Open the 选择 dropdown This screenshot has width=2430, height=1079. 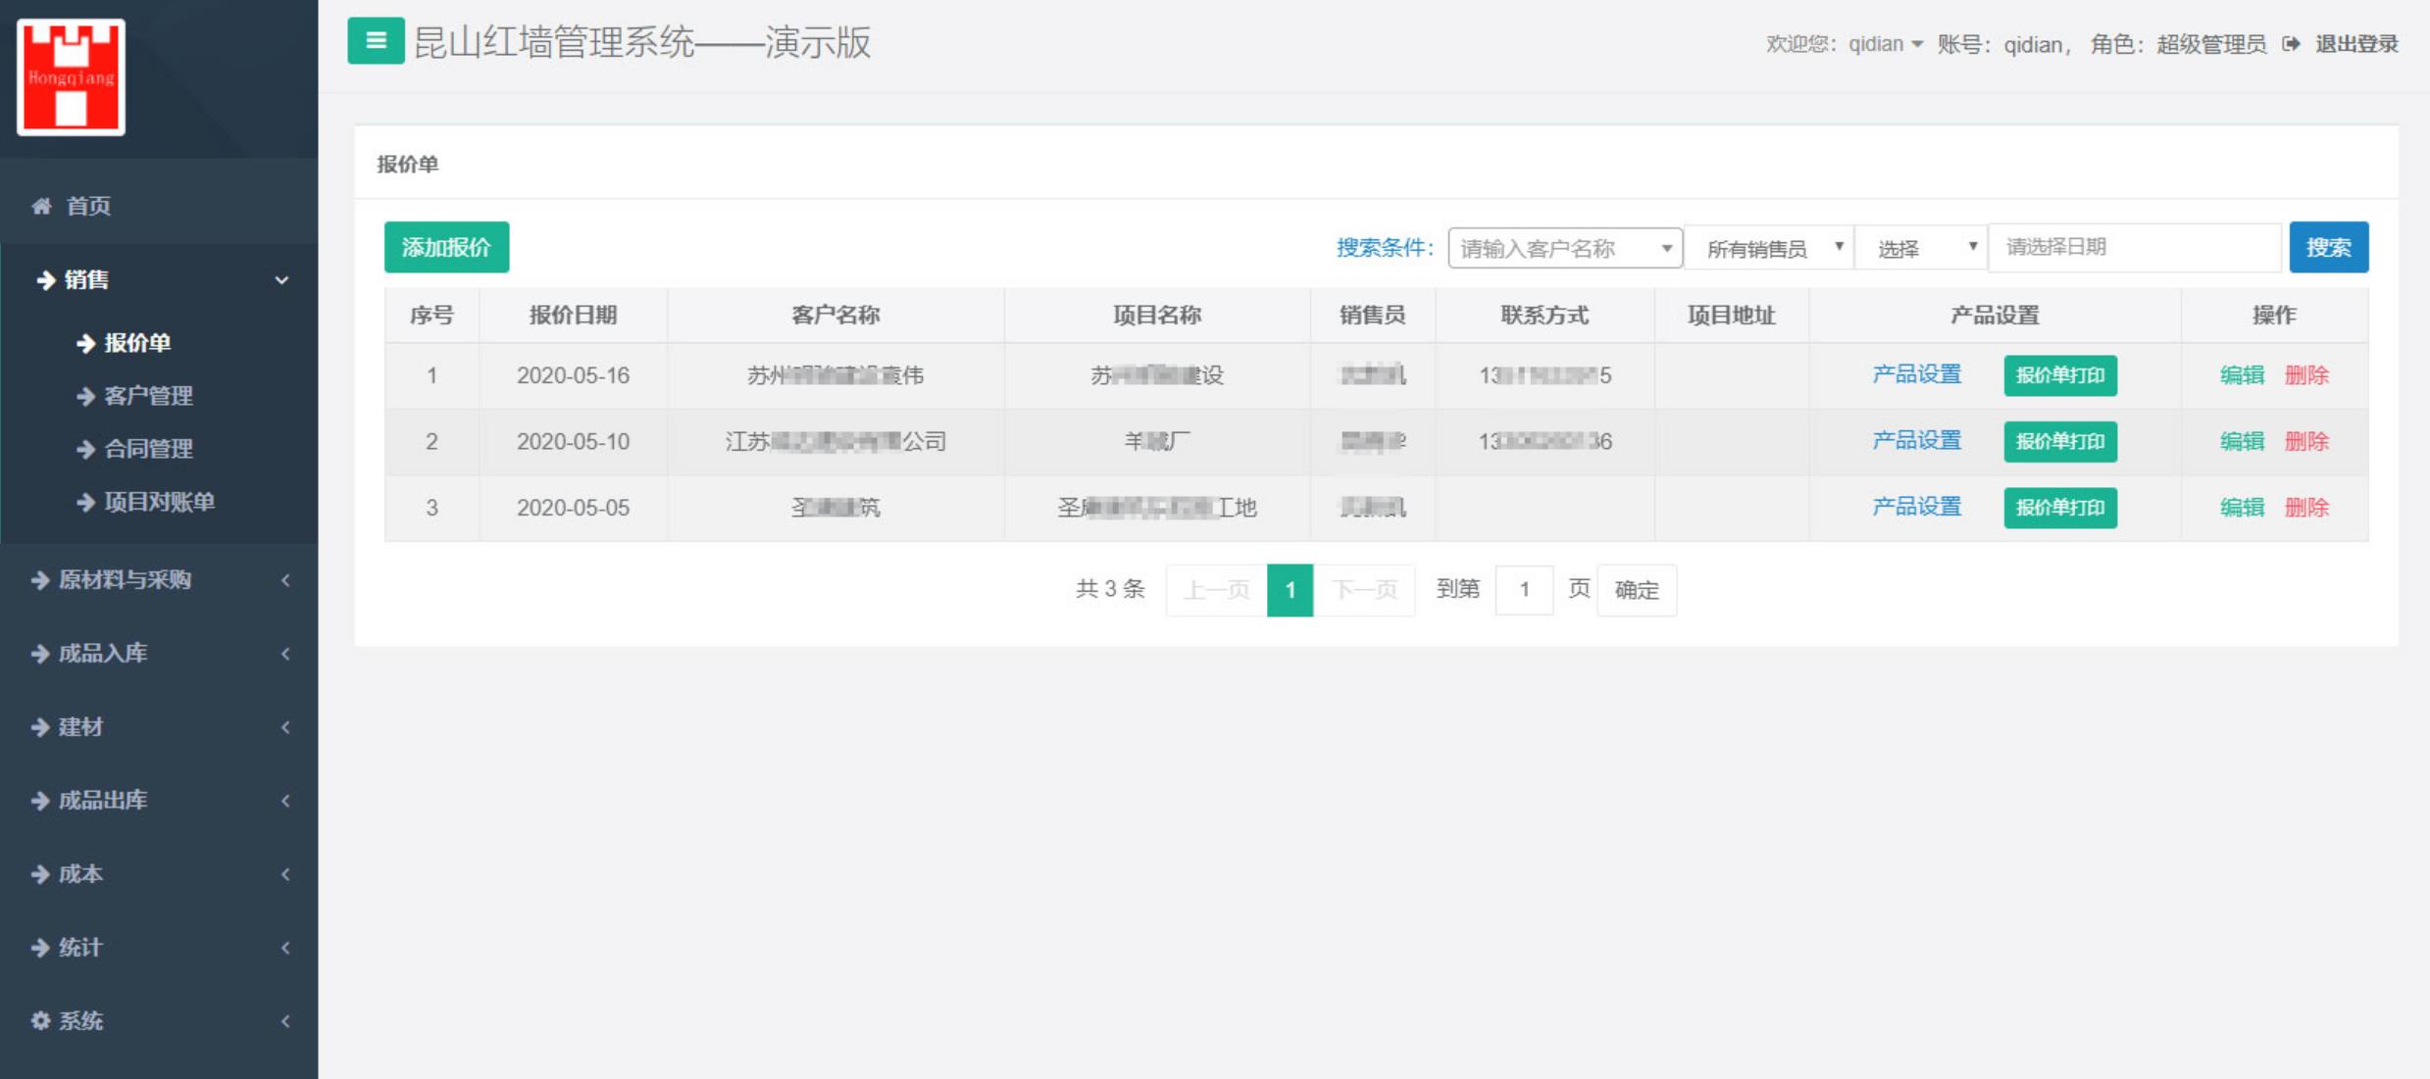(x=1920, y=248)
